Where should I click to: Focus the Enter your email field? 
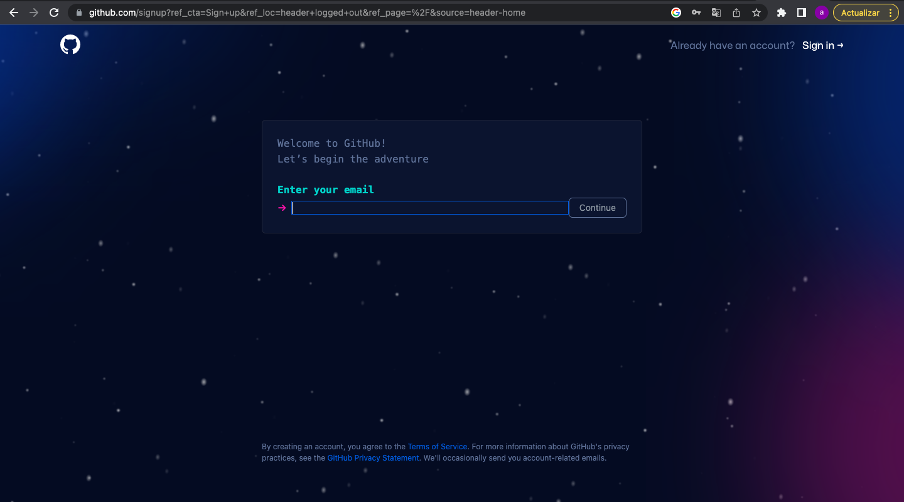430,208
